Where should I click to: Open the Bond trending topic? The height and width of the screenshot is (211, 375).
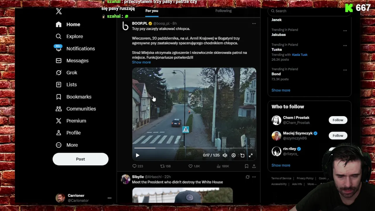tap(276, 74)
